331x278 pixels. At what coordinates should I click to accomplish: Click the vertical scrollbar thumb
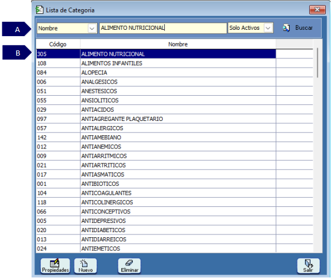317,62
